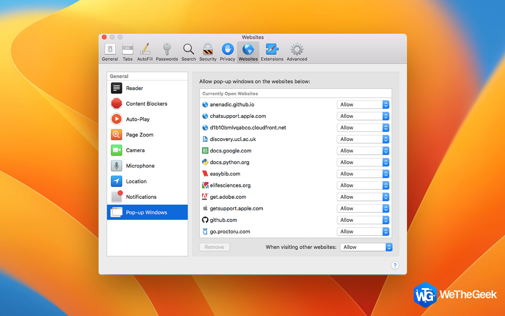This screenshot has width=505, height=316.
Task: Open the Search magnifier icon
Action: point(189,49)
